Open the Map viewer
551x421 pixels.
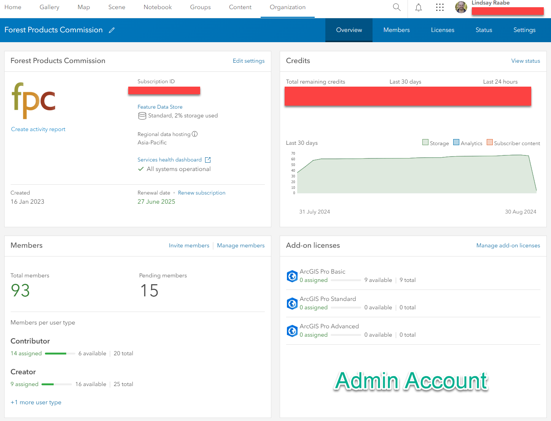coord(84,7)
